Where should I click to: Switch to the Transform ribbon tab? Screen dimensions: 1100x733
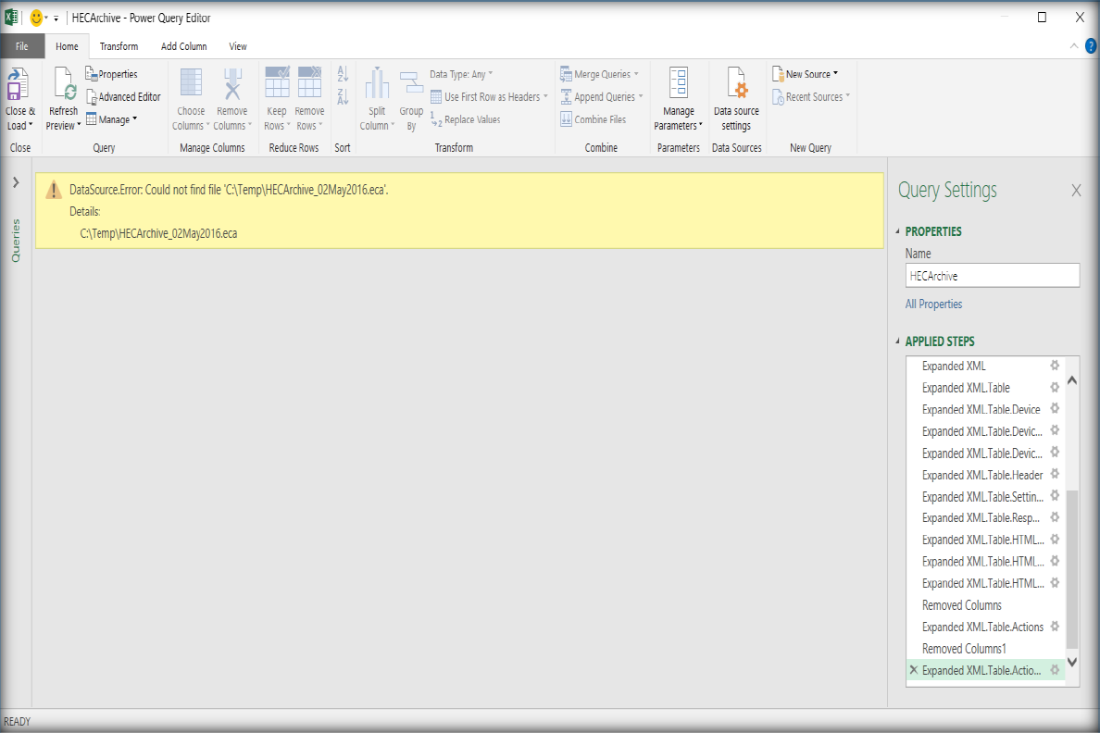click(x=119, y=46)
